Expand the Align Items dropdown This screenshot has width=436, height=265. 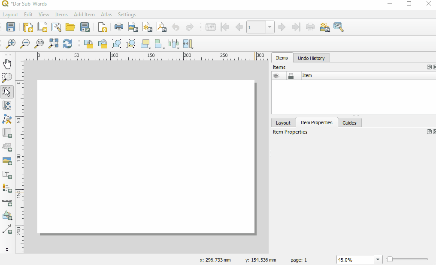[164, 48]
